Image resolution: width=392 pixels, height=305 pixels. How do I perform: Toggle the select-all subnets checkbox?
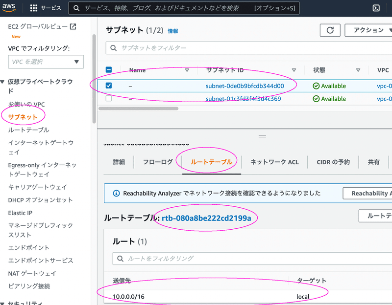(109, 69)
